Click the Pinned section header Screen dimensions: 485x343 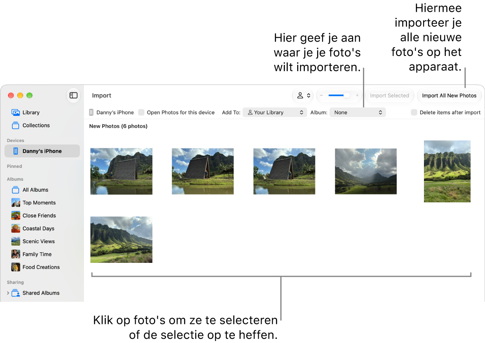point(14,166)
